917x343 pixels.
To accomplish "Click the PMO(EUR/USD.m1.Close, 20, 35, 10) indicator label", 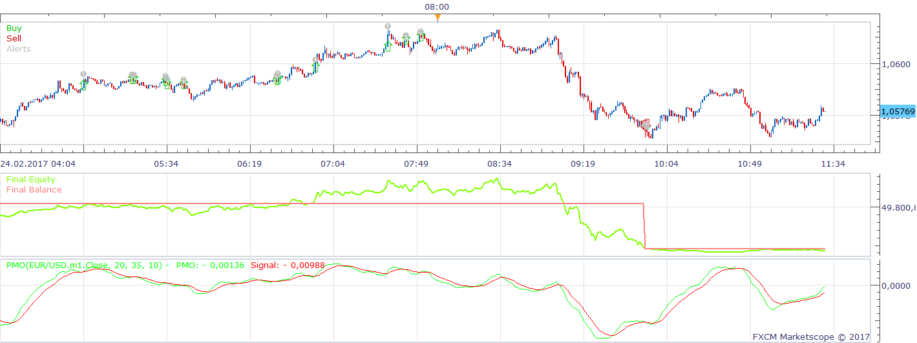I will pos(85,265).
